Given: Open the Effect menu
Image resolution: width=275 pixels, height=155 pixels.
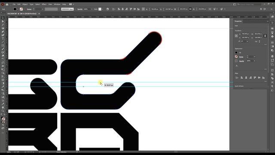Looking at the screenshot, I should tap(44, 4).
